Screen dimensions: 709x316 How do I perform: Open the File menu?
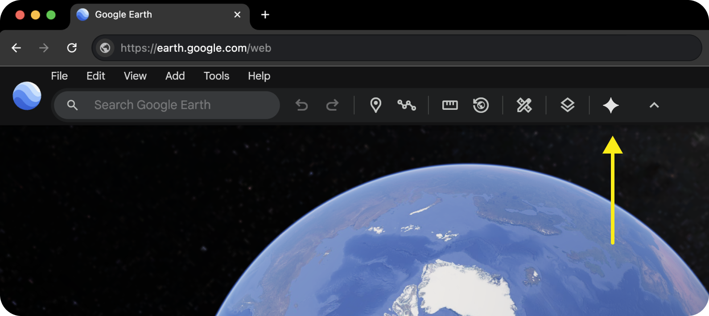coord(59,76)
